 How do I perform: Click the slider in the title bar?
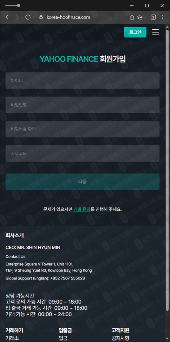pyautogui.click(x=13, y=6)
